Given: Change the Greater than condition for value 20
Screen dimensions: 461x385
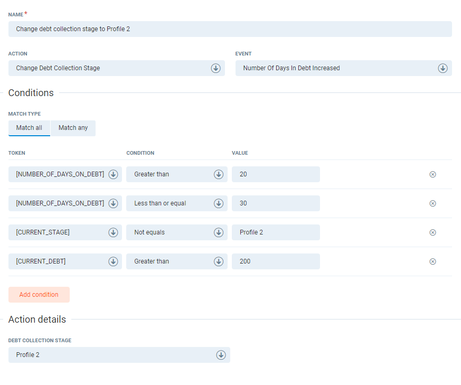Looking at the screenshot, I should (x=177, y=174).
